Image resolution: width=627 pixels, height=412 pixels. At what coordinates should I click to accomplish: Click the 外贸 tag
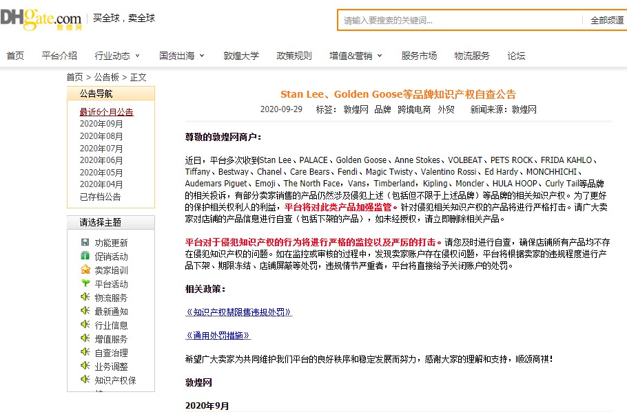click(x=446, y=109)
